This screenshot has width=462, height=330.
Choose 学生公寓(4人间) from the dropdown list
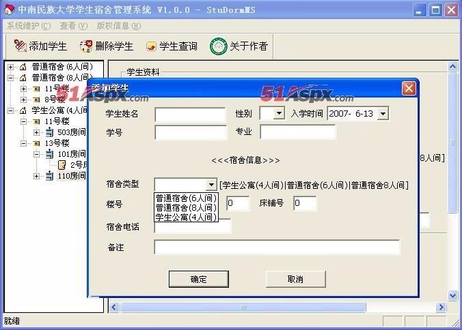coord(186,217)
